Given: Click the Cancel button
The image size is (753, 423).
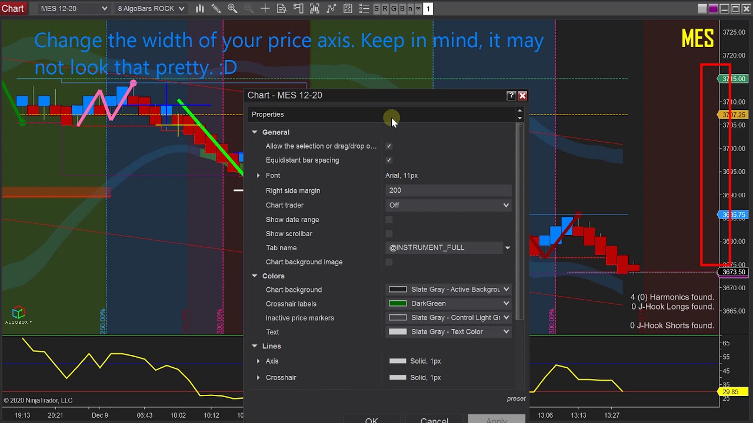Looking at the screenshot, I should point(434,419).
